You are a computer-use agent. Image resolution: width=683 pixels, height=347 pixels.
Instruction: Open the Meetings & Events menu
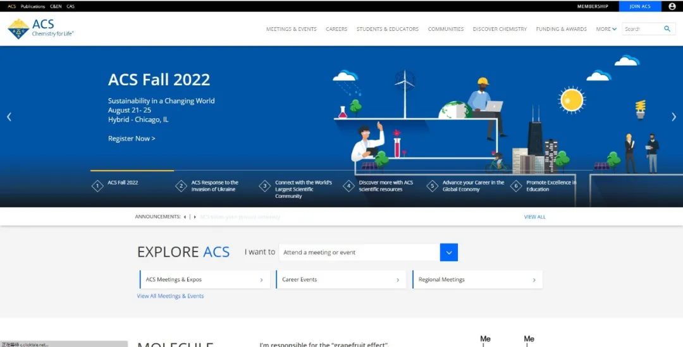[291, 29]
